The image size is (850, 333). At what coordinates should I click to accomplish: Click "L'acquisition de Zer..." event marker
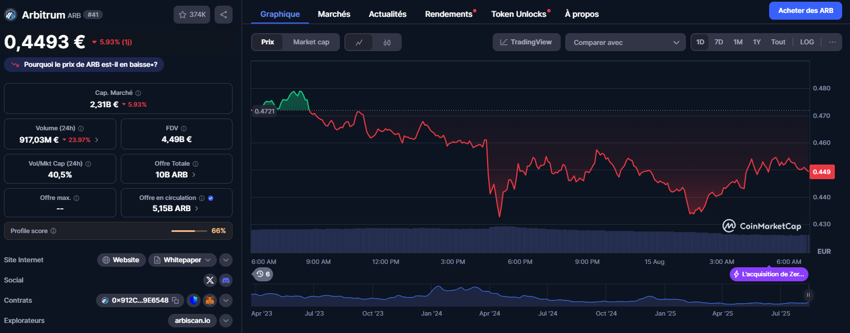click(769, 274)
